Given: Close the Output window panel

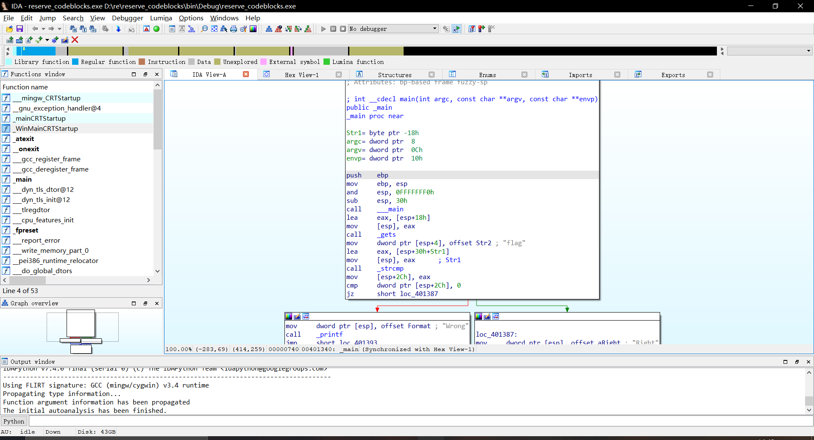Looking at the screenshot, I should point(808,362).
